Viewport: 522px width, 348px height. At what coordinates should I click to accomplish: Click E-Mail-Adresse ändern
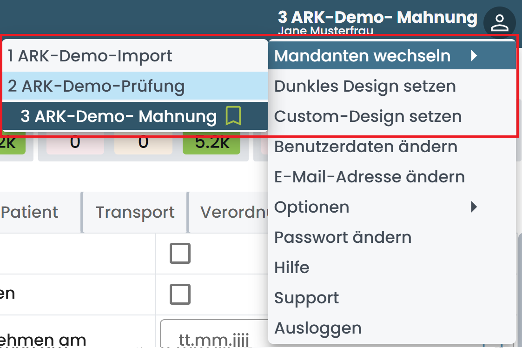370,177
